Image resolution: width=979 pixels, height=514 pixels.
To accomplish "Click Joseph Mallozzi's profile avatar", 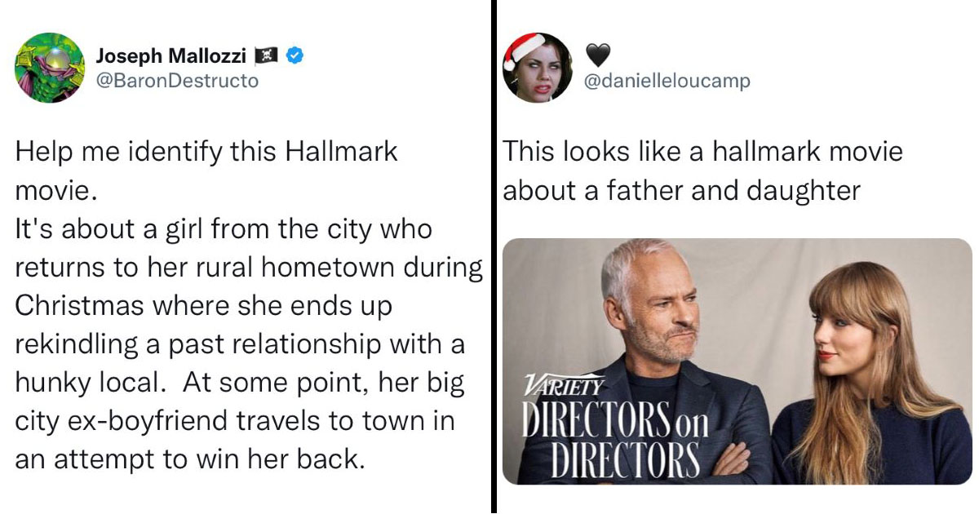I will (49, 68).
